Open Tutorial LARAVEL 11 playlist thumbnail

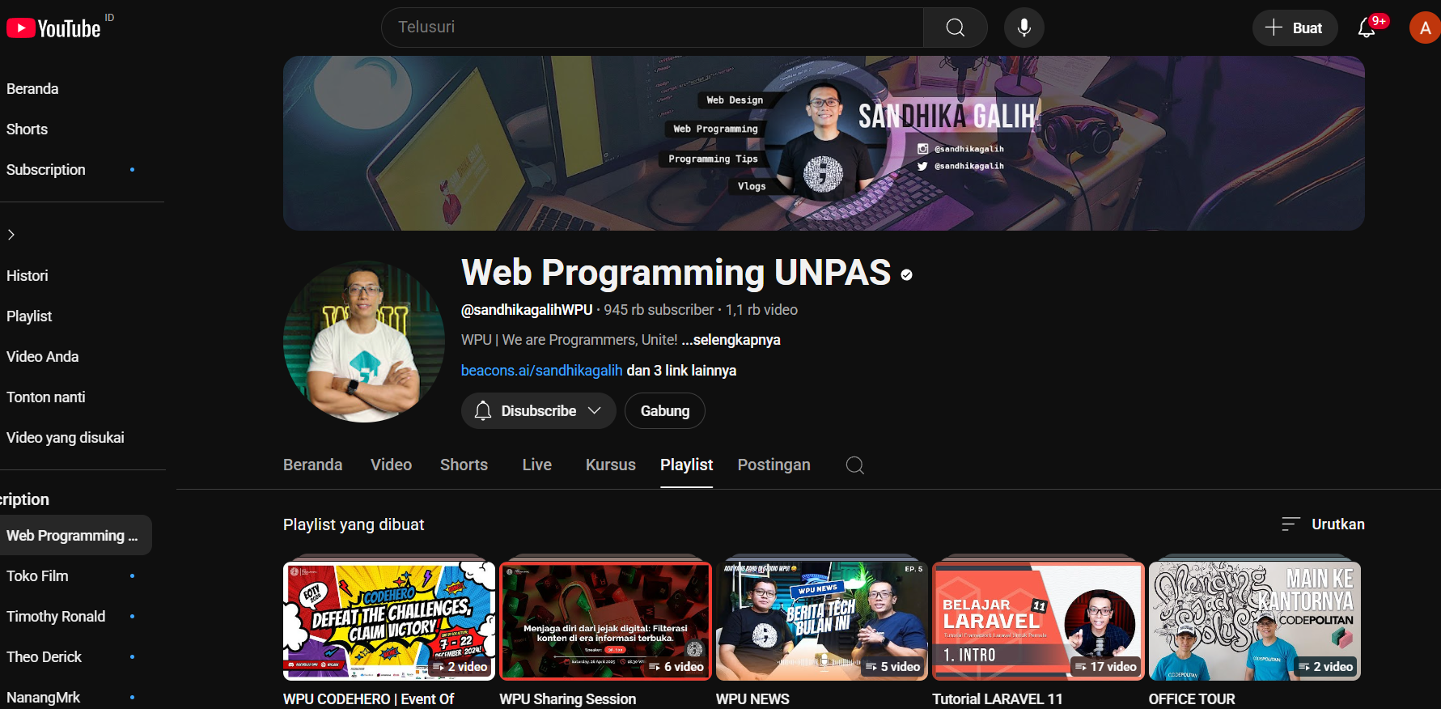[x=1038, y=621]
